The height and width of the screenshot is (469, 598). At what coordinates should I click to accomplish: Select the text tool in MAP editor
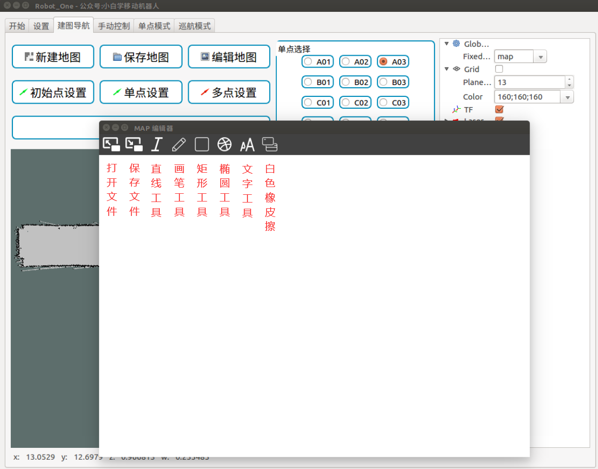coord(247,144)
